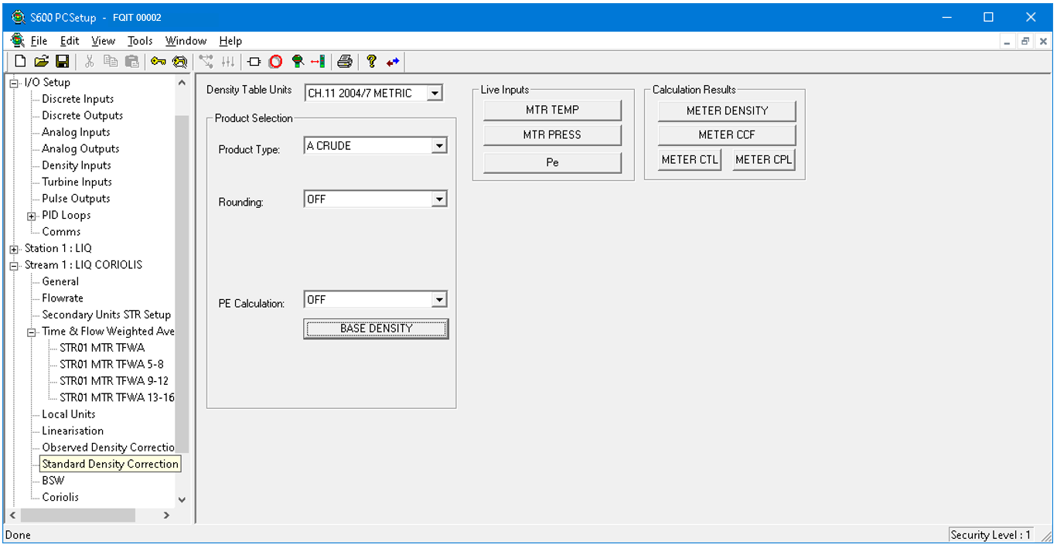Create a new configuration file
This screenshot has width=1057, height=548.
[x=20, y=62]
